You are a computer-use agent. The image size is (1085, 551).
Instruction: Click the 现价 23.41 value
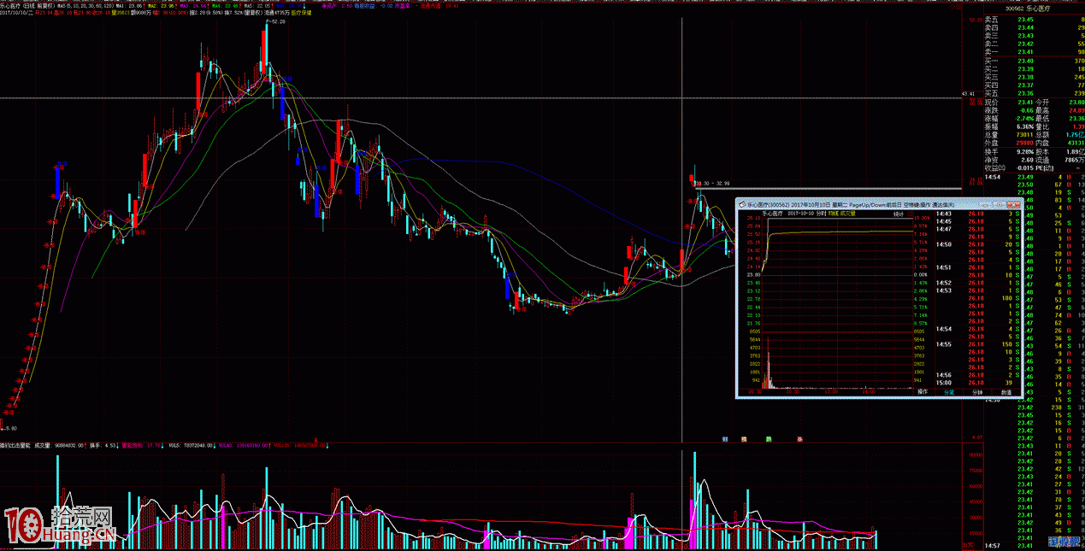(1025, 102)
